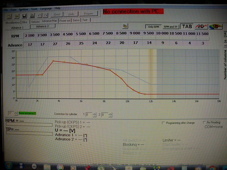Click the curve point at 11500 RPM

point(145,94)
